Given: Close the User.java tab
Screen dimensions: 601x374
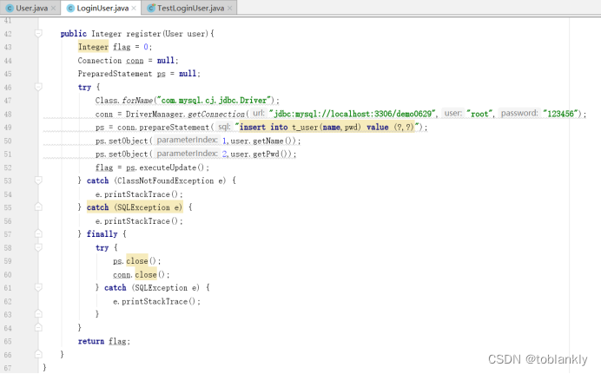Looking at the screenshot, I should pos(53,8).
